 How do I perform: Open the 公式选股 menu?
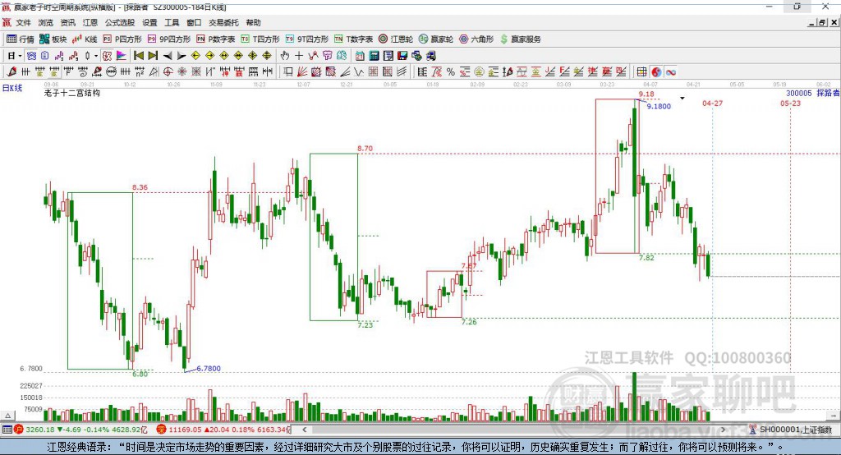coord(120,22)
